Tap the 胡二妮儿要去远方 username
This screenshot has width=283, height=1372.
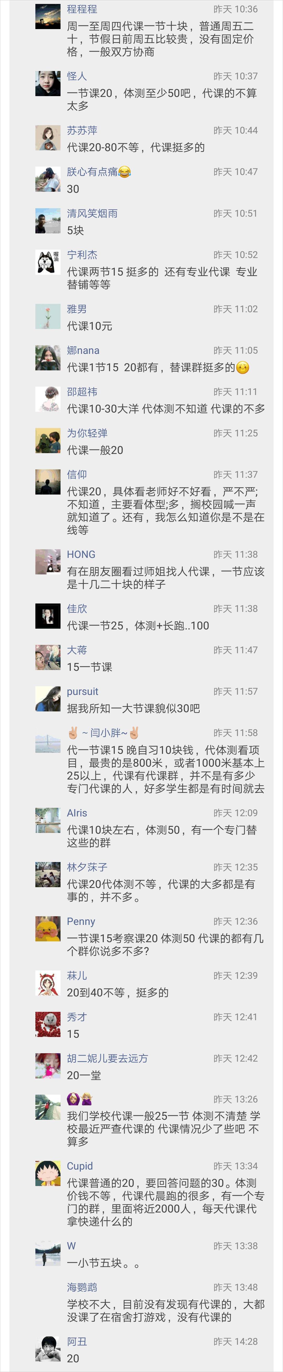point(107,1058)
